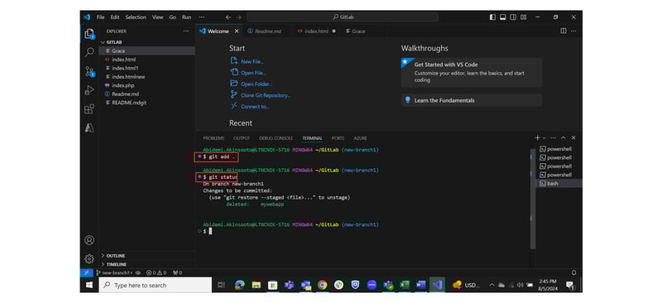
Task: Open index.php in the Explorer
Action: click(146, 85)
